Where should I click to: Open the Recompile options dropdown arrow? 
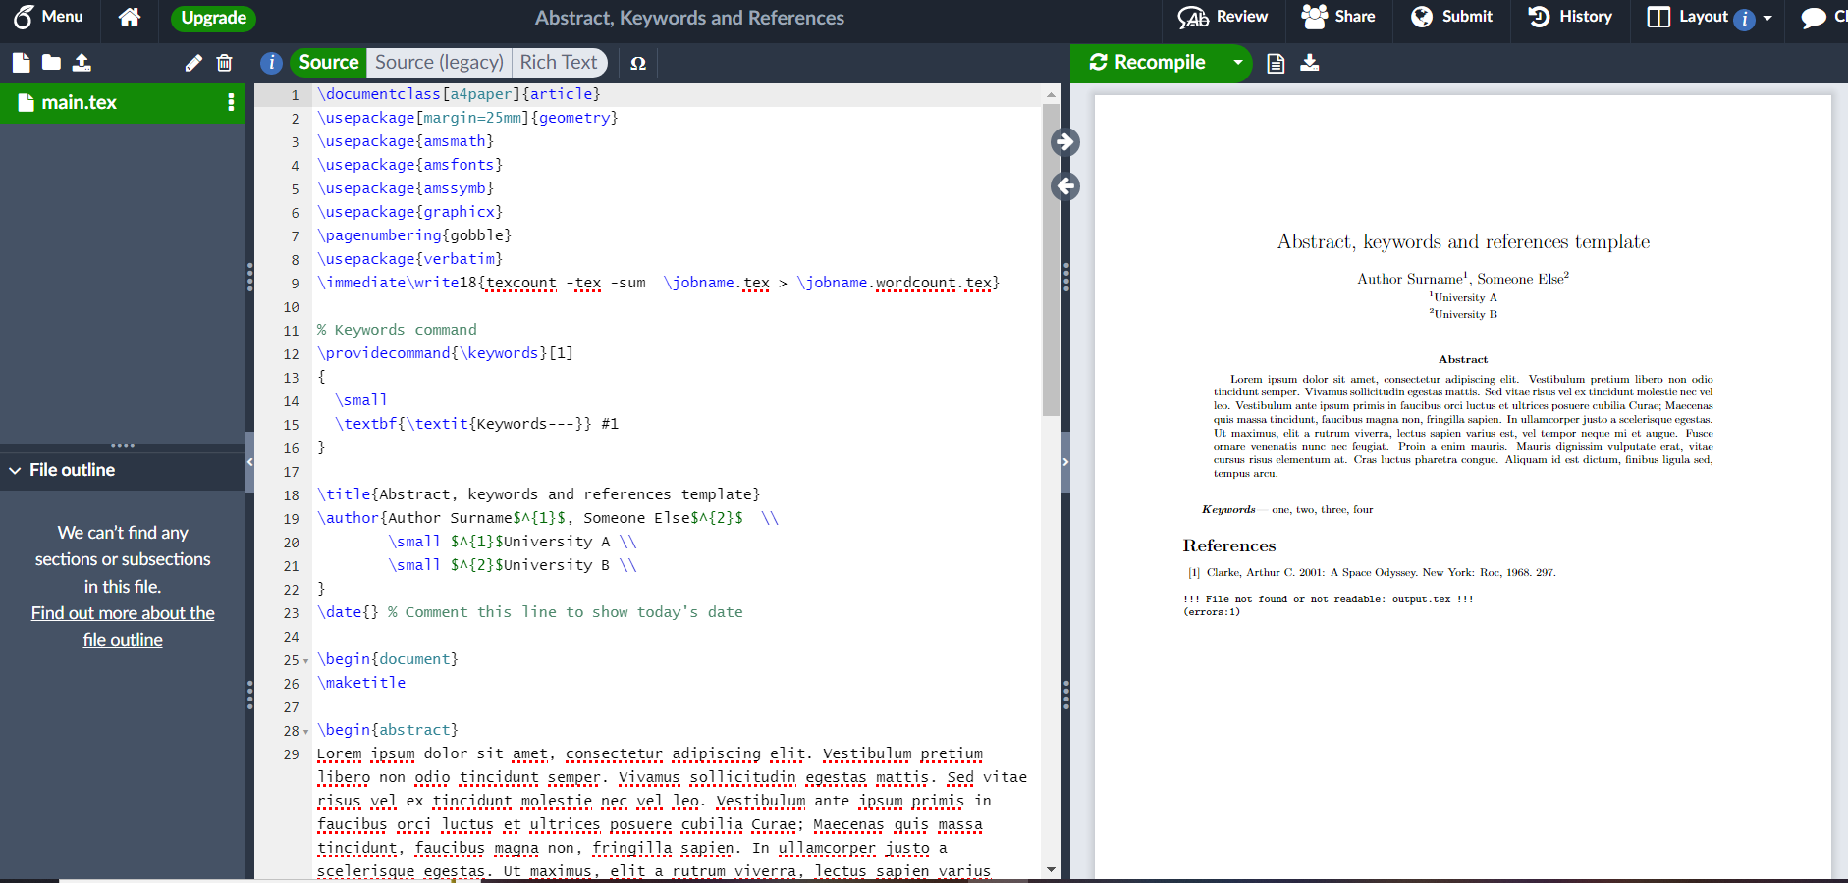tap(1238, 63)
